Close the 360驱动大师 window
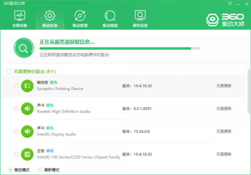Screen dimensions: 251x175 [247, 4]
